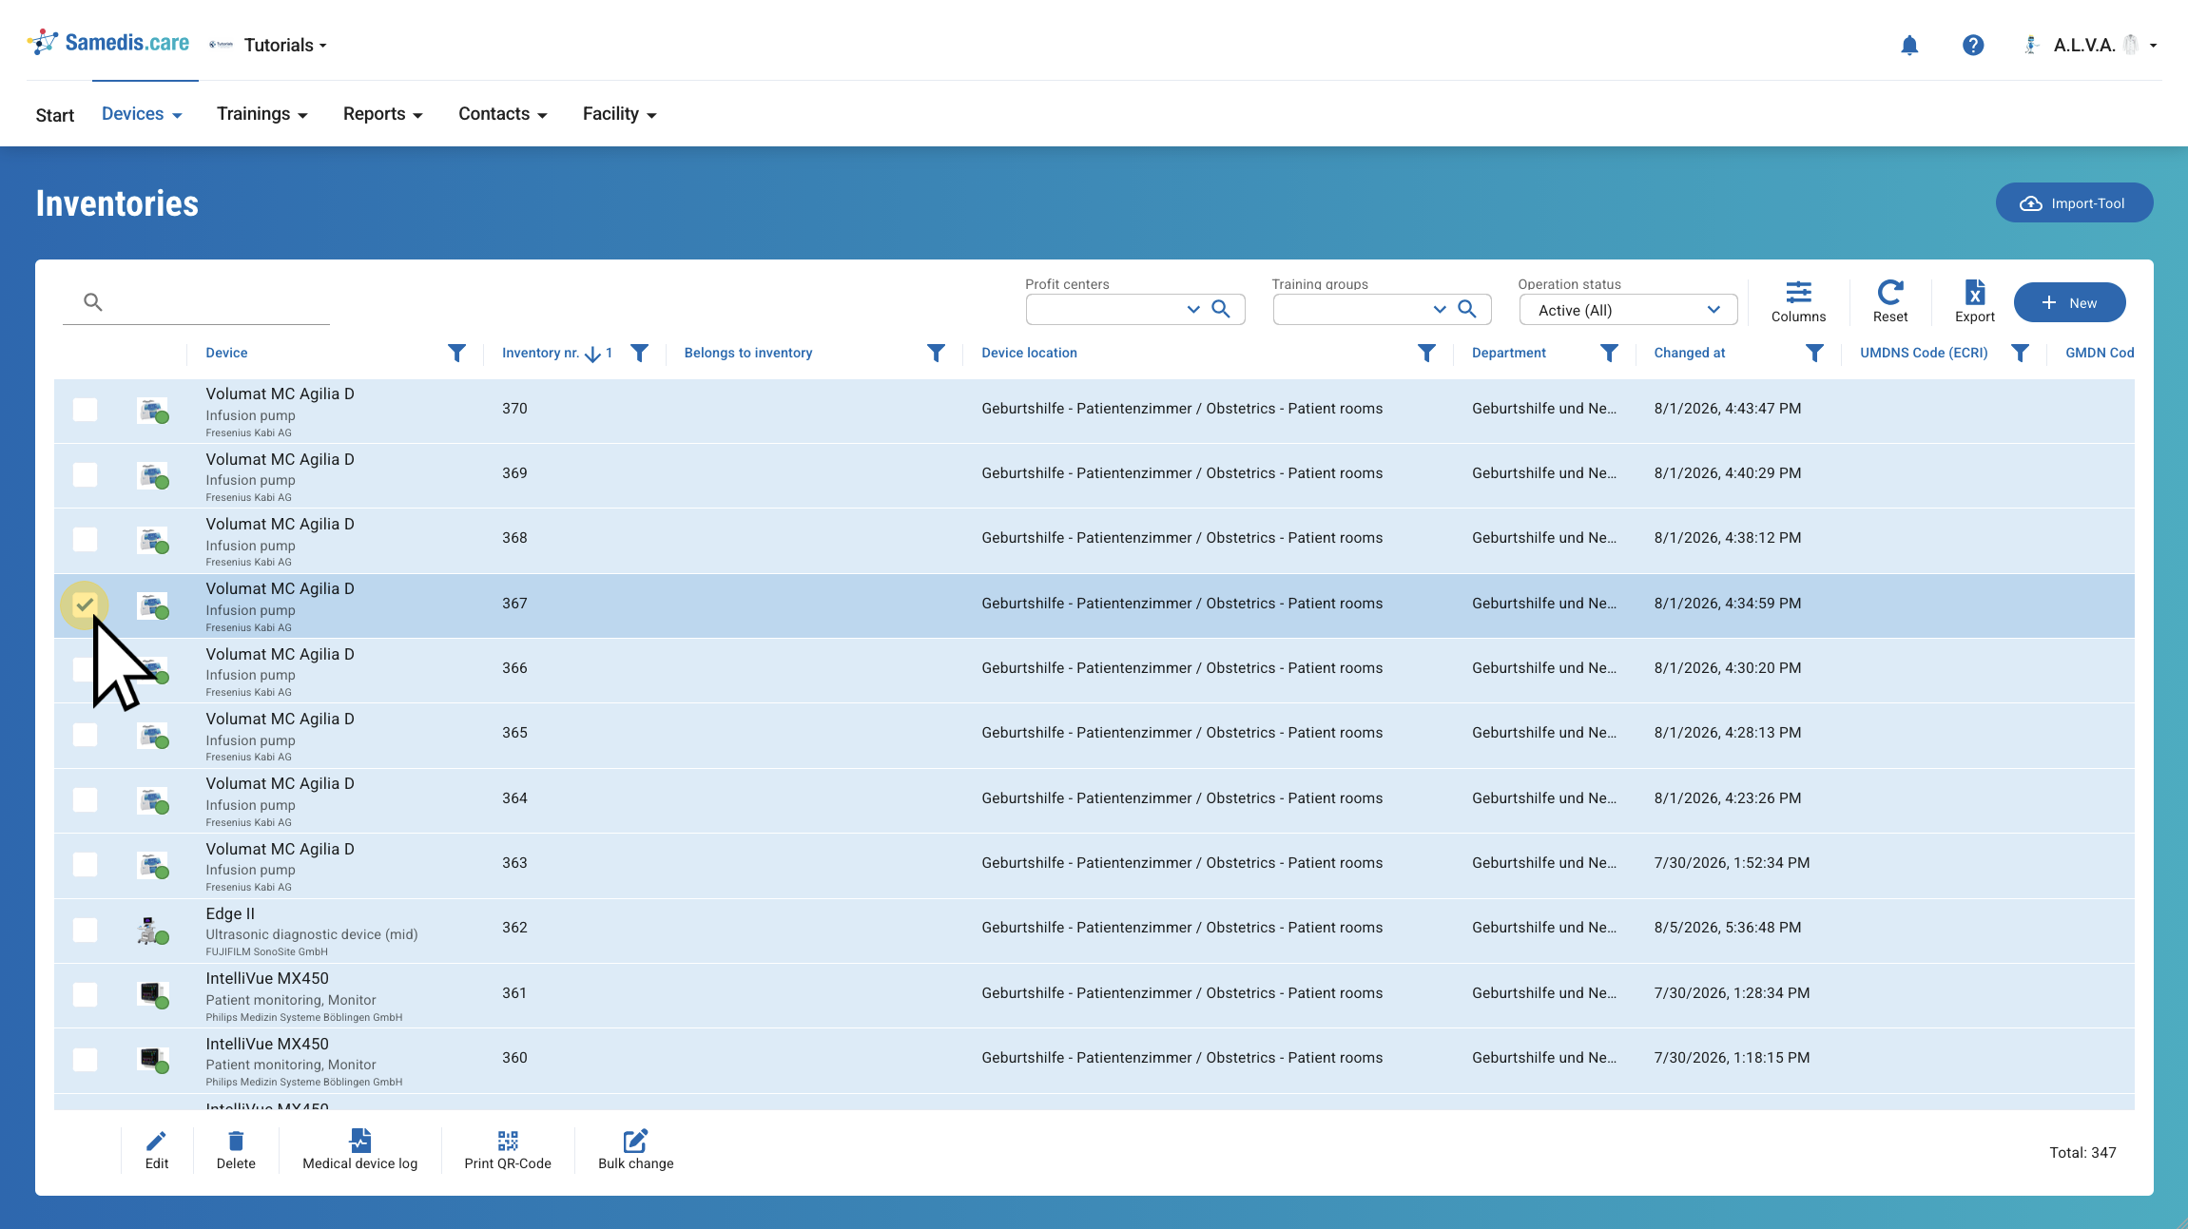Filter the Inventory nr. column

coord(640,354)
